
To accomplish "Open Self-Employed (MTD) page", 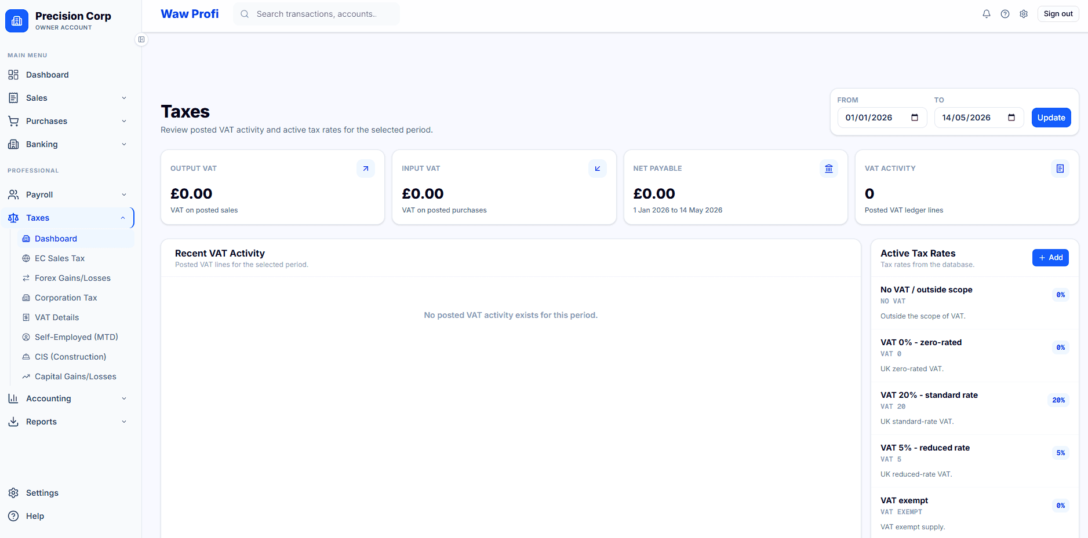I will point(75,337).
